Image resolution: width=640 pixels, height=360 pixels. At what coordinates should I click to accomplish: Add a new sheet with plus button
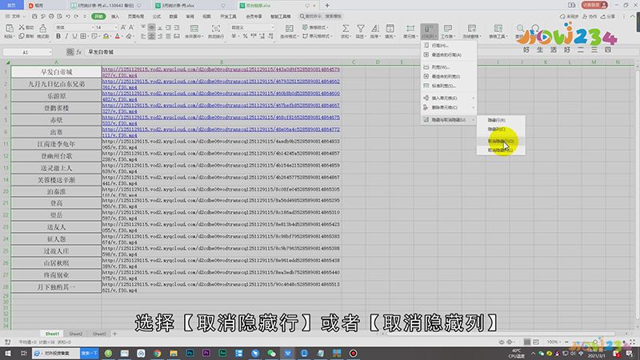click(x=114, y=334)
